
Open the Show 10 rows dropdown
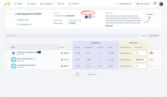pos(92,74)
